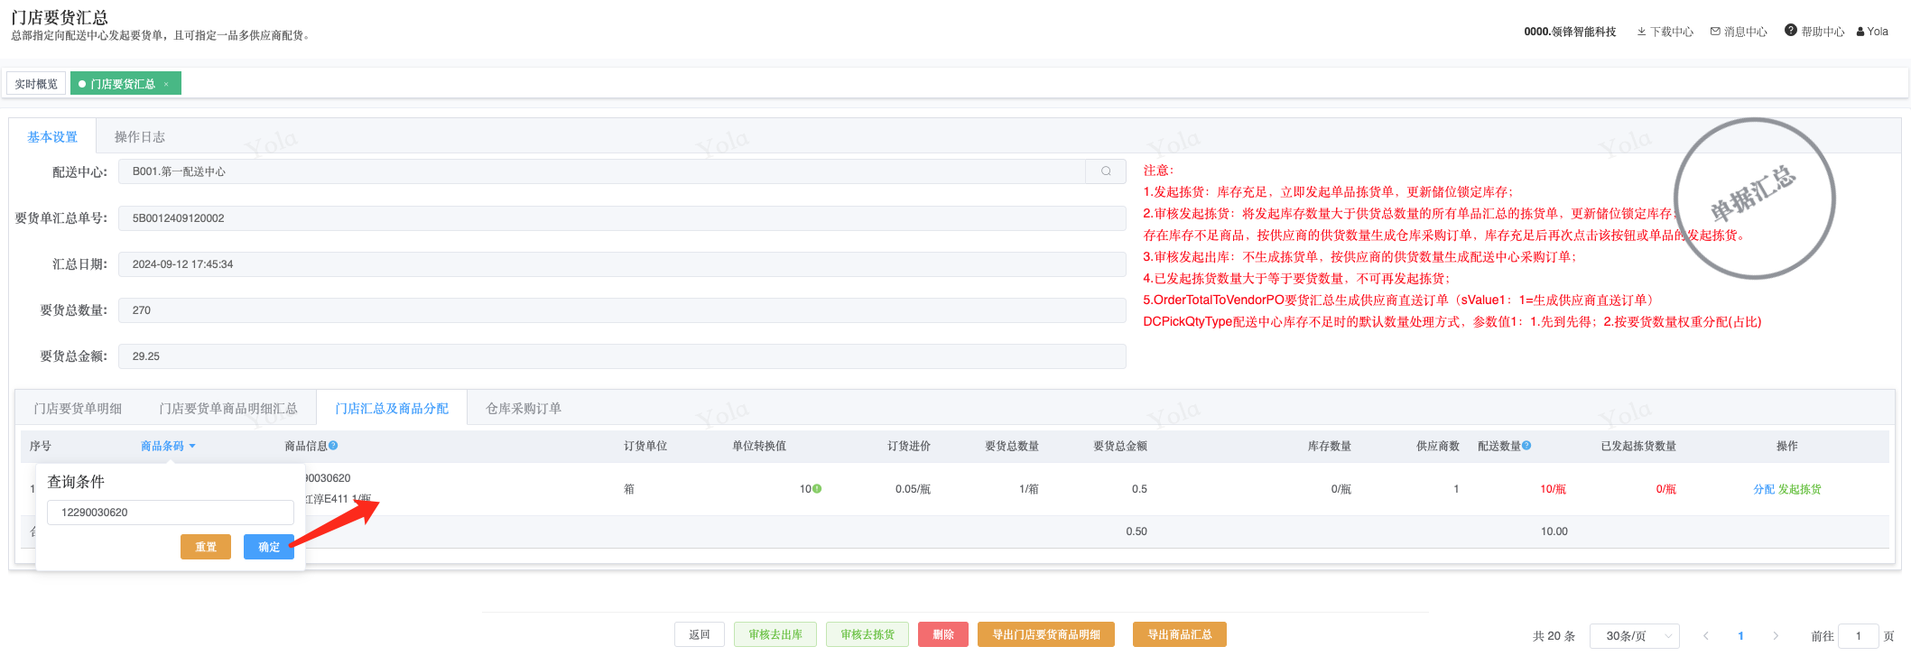1911x656 pixels.
Task: Confirm the query with 确定 button
Action: [x=269, y=547]
